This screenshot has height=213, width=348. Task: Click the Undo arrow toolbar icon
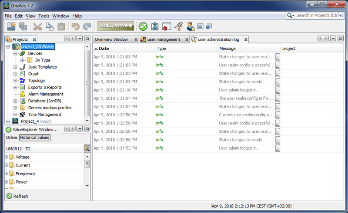coord(76,26)
